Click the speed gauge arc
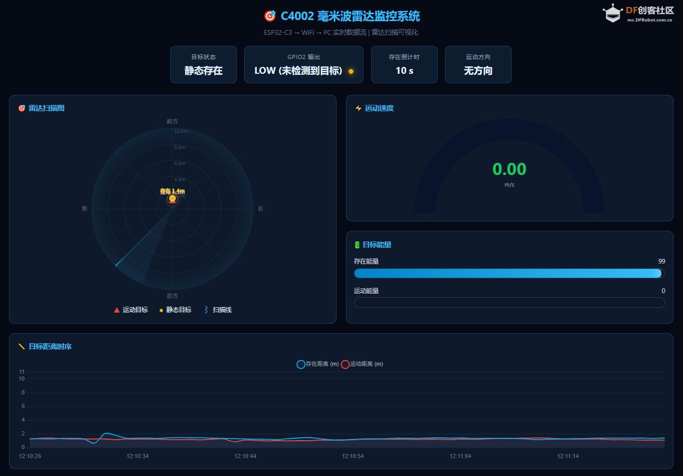The width and height of the screenshot is (683, 476). (509, 129)
